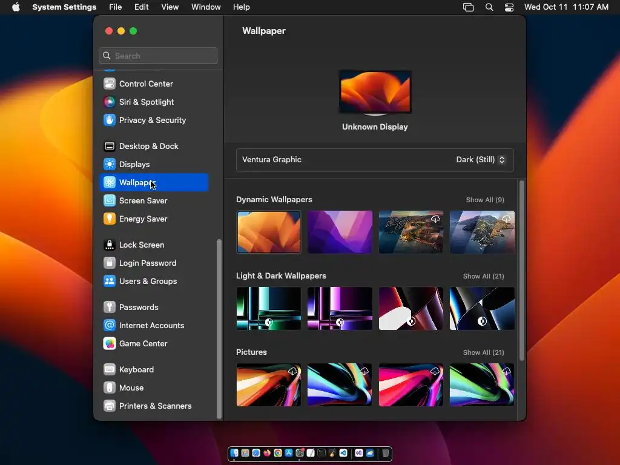
Task: Open Lock Screen settings
Action: coord(154,245)
